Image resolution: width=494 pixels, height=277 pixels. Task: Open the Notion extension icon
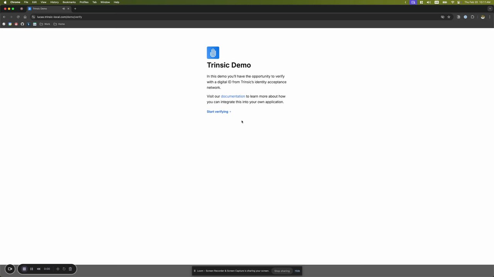tap(458, 17)
